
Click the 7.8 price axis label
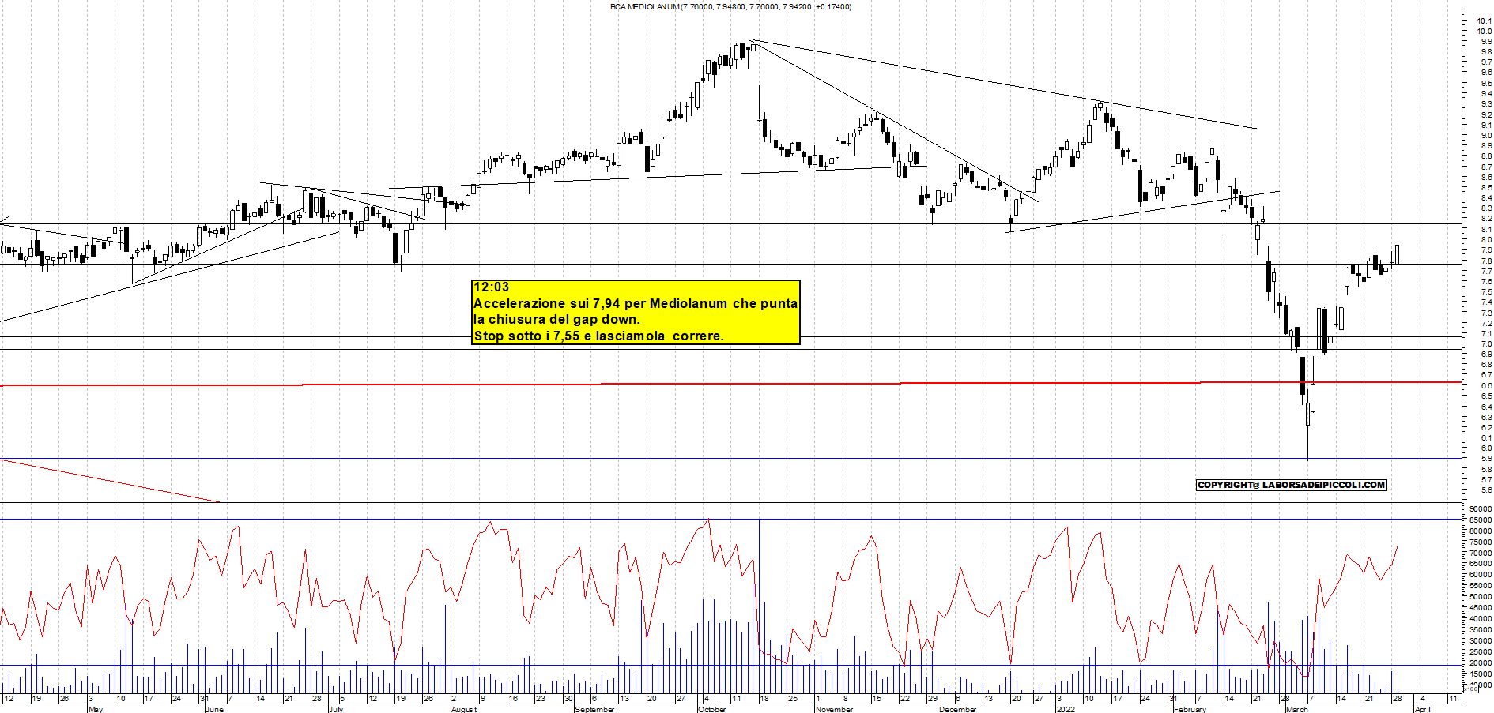(1486, 261)
